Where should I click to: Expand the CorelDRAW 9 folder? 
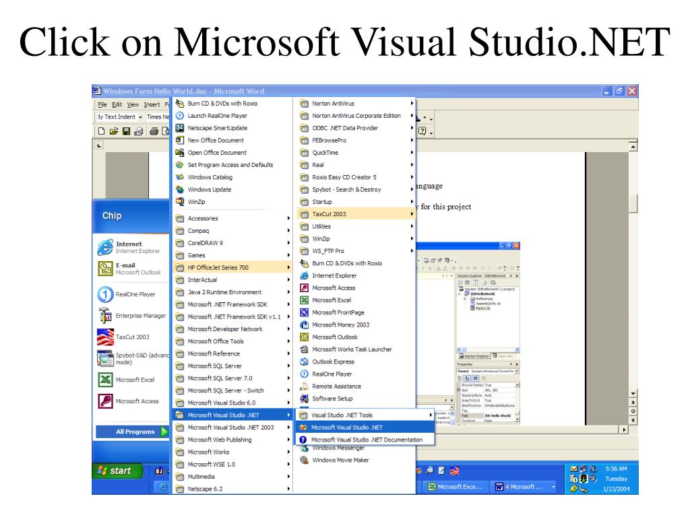pos(232,243)
